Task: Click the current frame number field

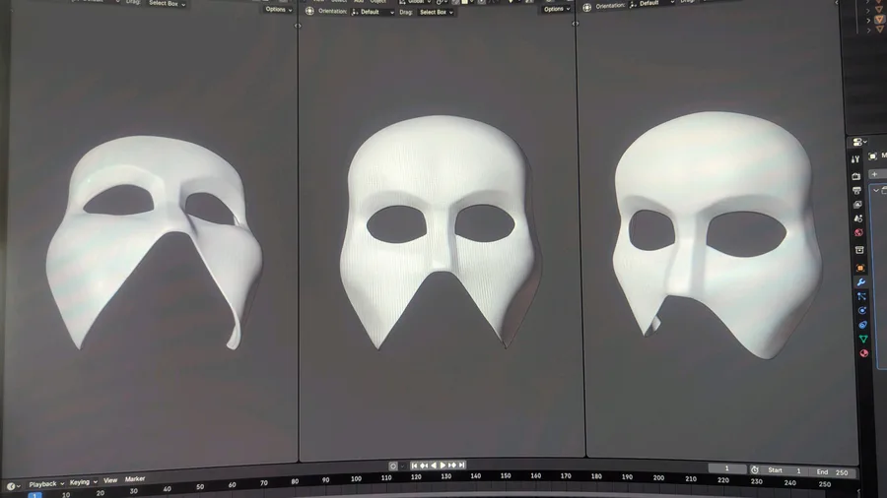Action: [x=727, y=468]
